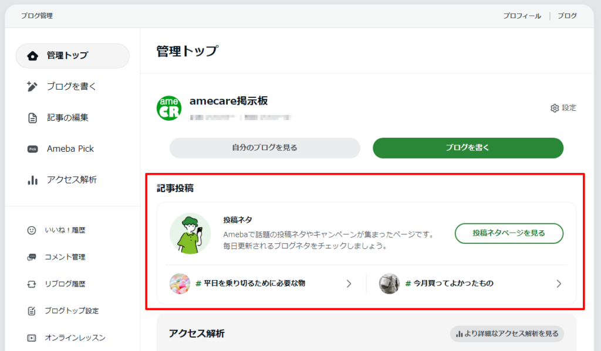The width and height of the screenshot is (601, 351).
Task: Expand the 平日を乗り切るために必要な物 chevron arrow
Action: coord(349,284)
